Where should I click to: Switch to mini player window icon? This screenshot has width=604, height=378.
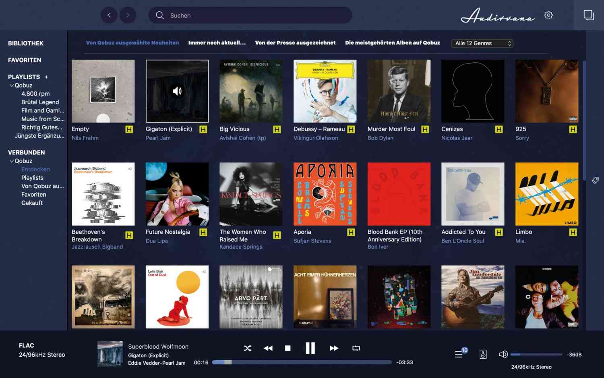pyautogui.click(x=589, y=15)
